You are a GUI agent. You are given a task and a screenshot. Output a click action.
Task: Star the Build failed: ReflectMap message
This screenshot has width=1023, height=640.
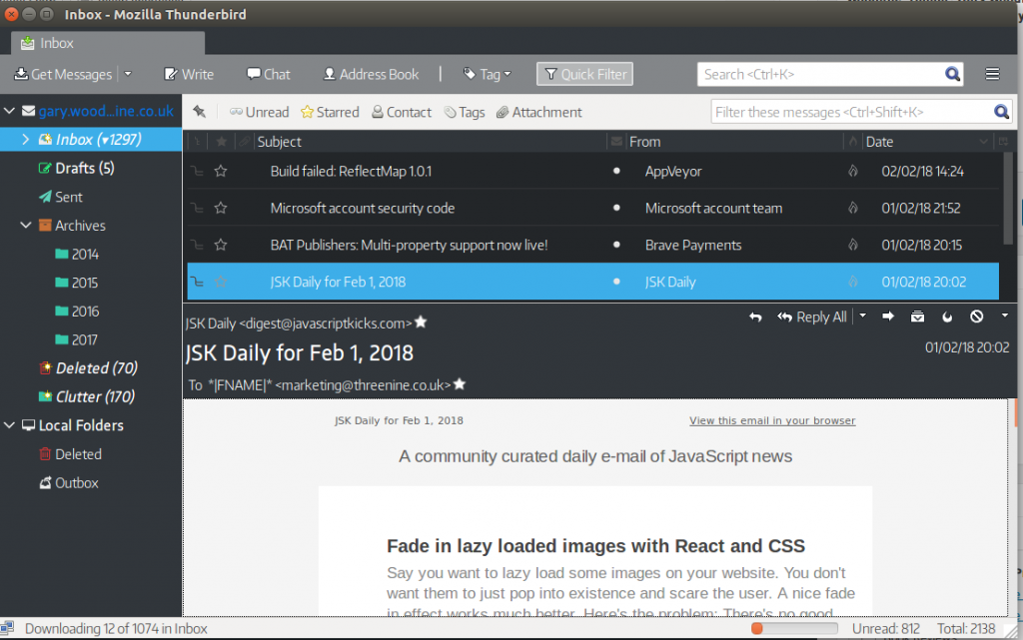221,172
